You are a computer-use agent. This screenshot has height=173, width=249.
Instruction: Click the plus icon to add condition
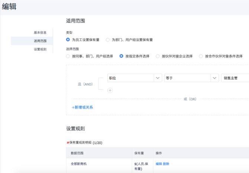pos(110,90)
